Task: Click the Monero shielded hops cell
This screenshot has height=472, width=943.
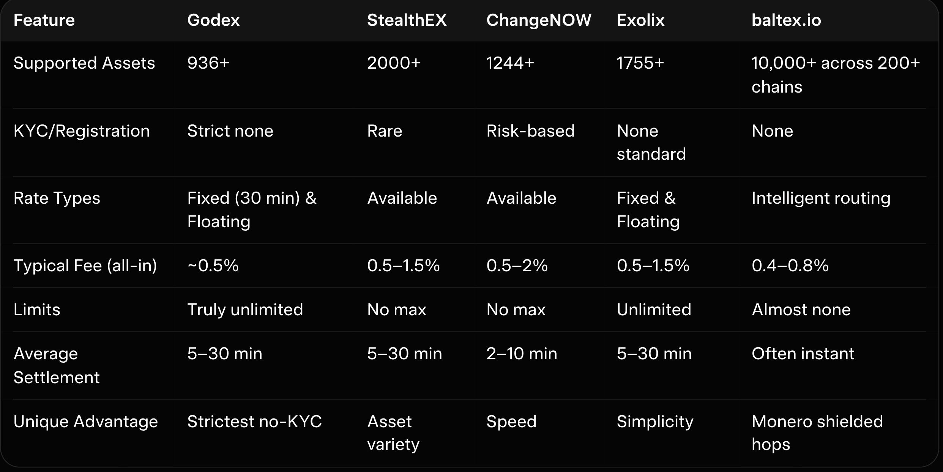Action: coord(817,433)
